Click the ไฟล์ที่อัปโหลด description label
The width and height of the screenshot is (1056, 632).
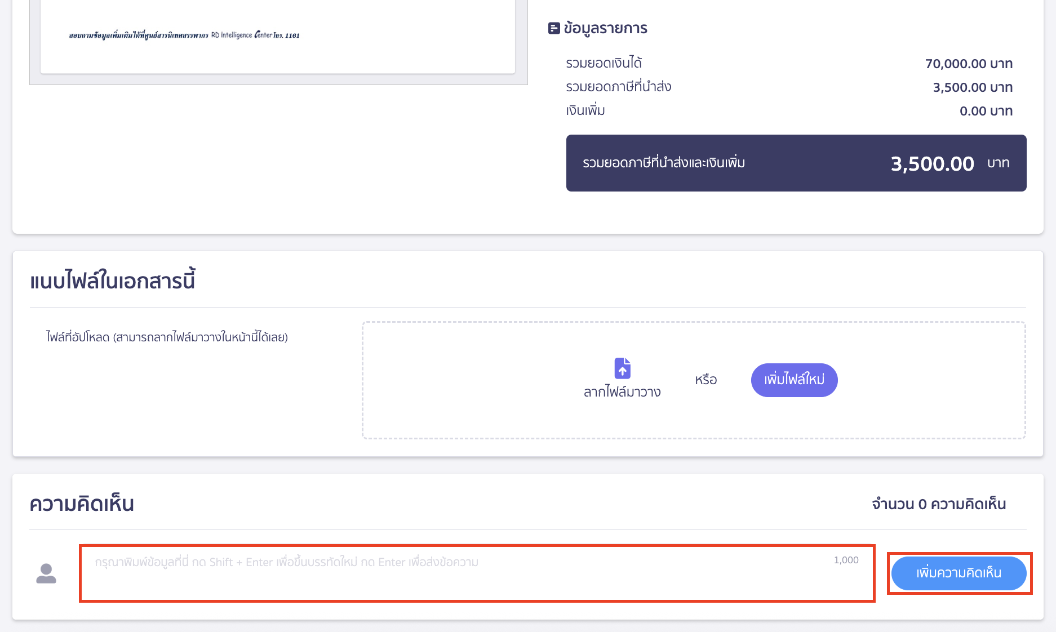coord(167,337)
